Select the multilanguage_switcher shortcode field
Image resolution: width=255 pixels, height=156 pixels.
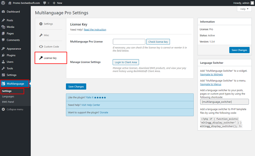pyautogui.click(x=224, y=102)
